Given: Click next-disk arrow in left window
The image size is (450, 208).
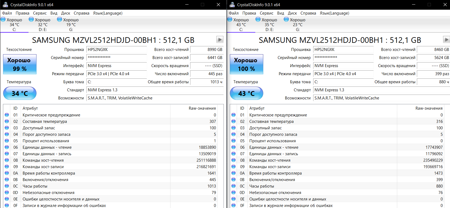Looking at the screenshot, I should point(220,40).
